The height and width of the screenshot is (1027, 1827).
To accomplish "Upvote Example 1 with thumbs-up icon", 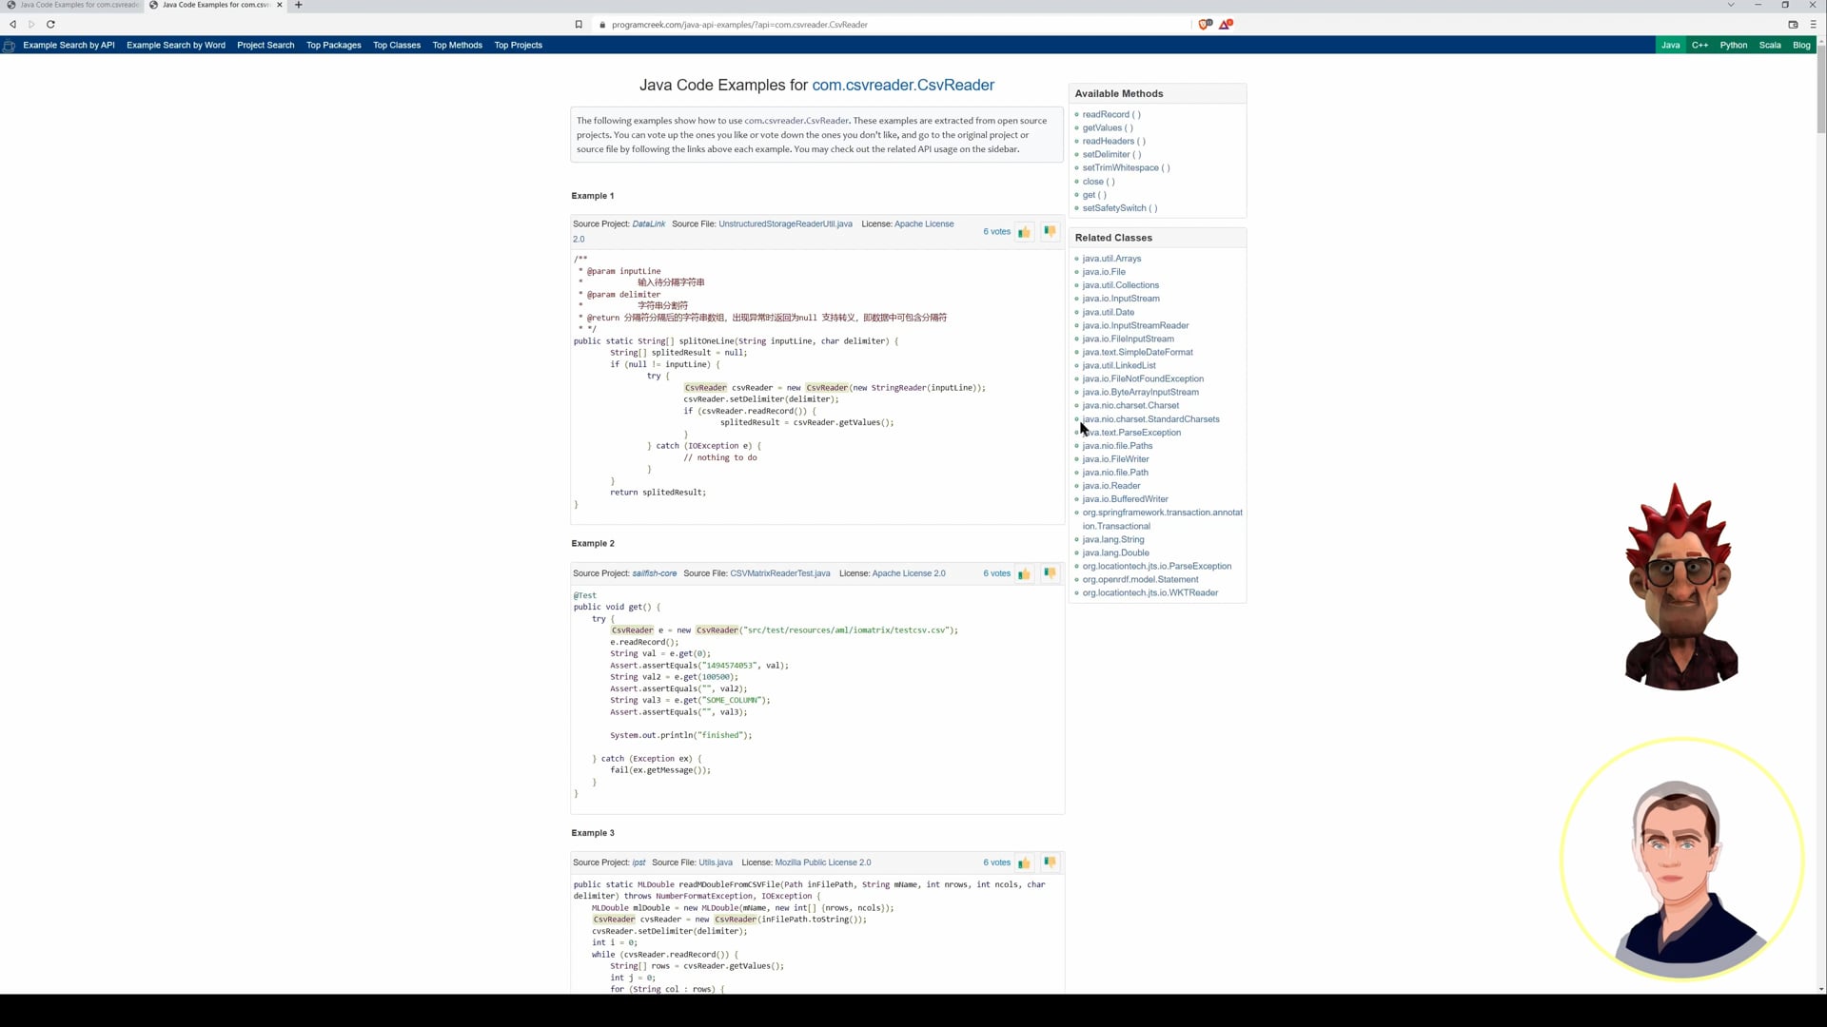I will point(1024,232).
